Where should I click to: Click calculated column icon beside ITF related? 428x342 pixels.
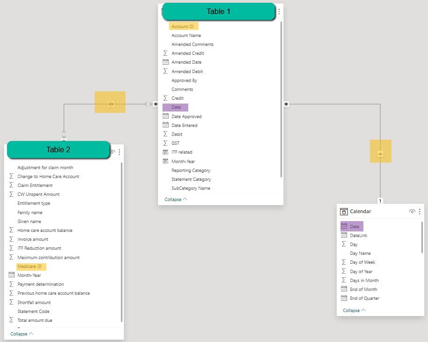click(x=166, y=152)
